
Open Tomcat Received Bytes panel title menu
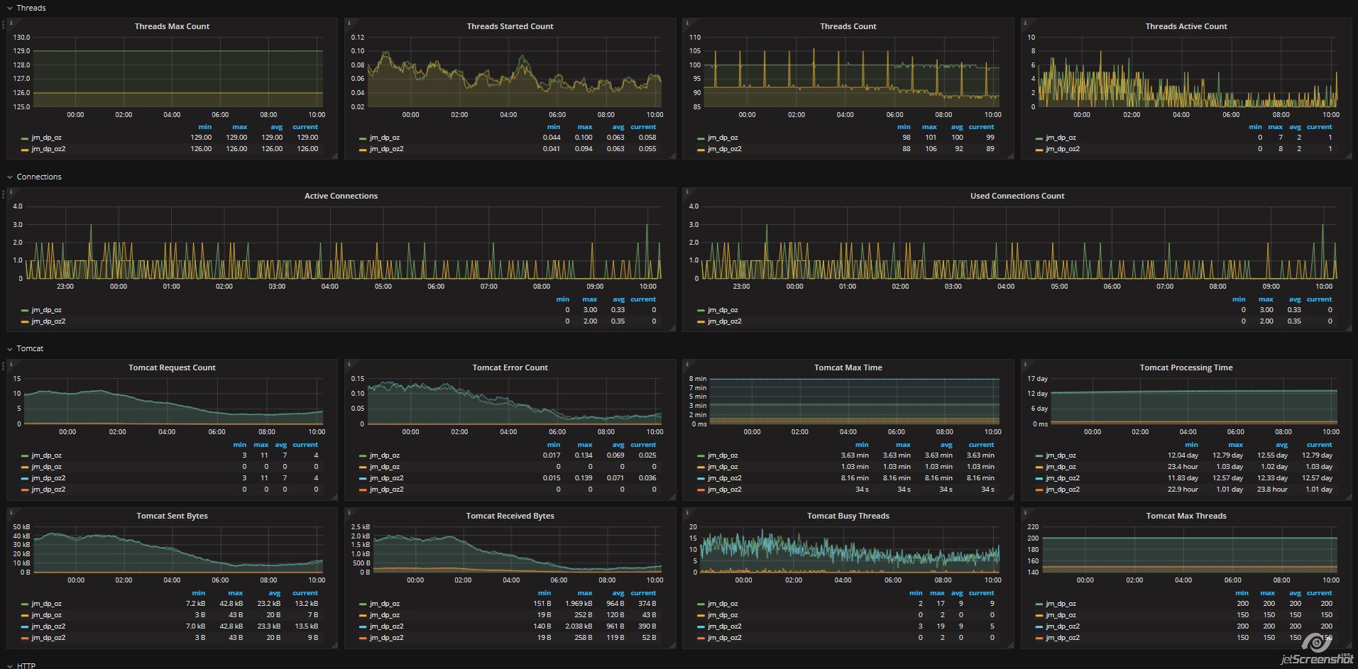510,516
